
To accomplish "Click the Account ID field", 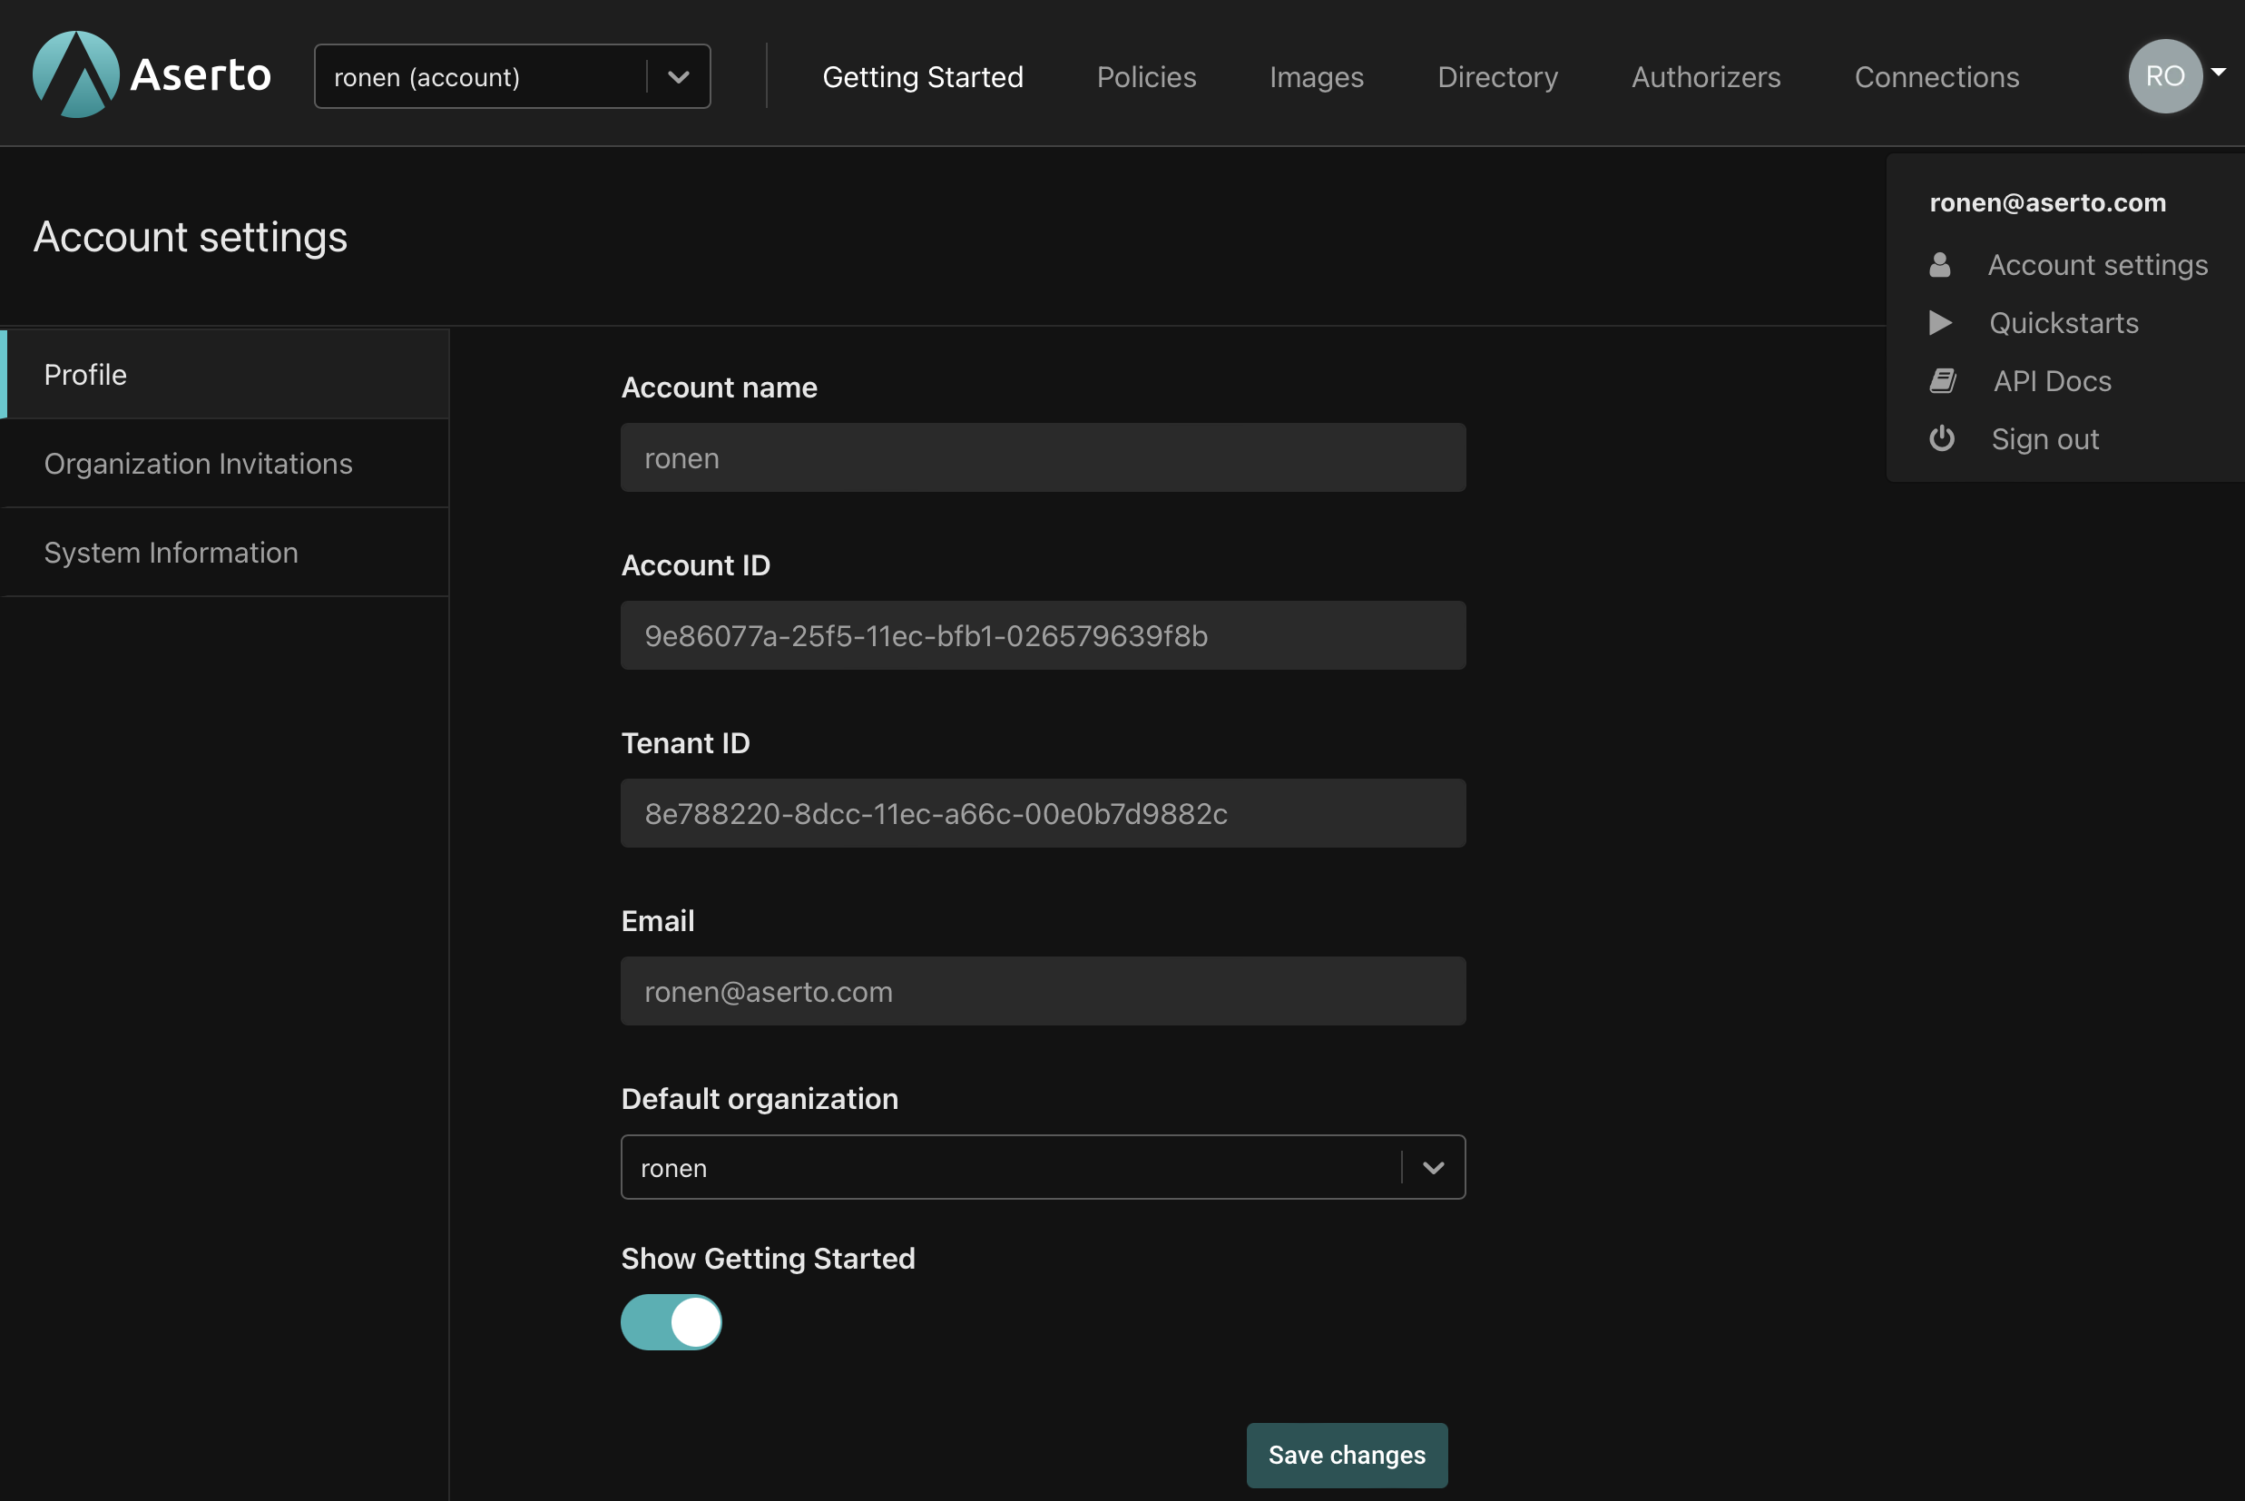I will coord(1042,635).
